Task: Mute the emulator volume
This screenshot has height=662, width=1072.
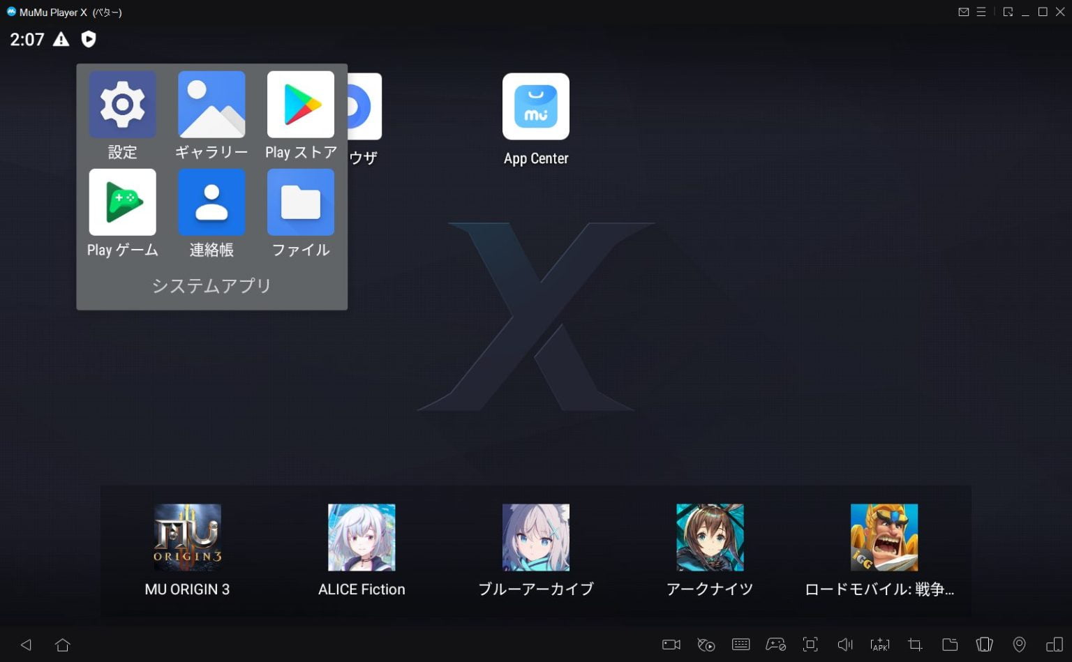Action: (x=845, y=645)
